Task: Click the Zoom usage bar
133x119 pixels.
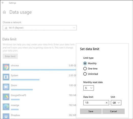Action: (x=22, y=90)
